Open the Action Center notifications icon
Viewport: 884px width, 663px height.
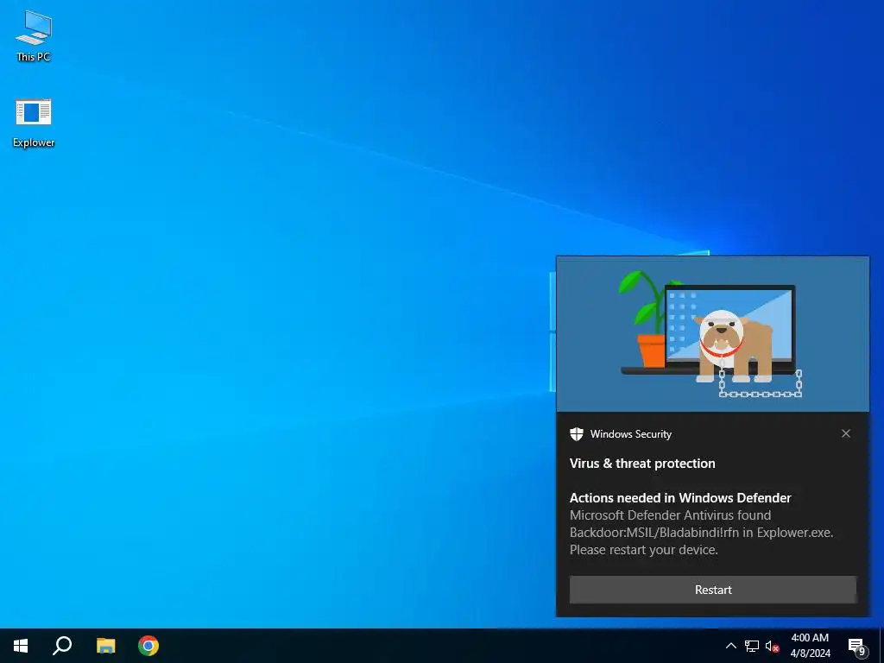pyautogui.click(x=857, y=646)
